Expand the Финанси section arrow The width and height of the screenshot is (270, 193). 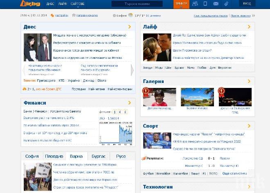130,103
